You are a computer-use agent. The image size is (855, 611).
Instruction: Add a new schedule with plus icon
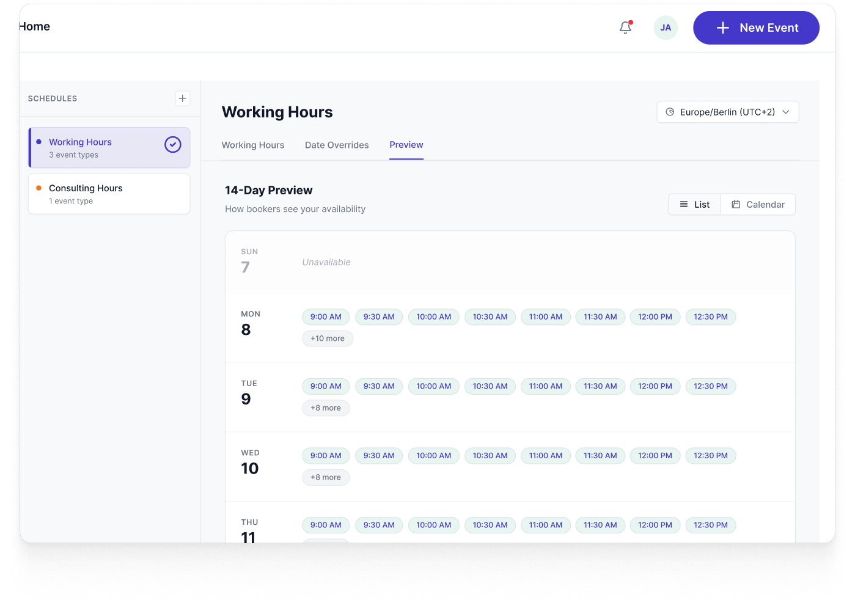[x=182, y=98]
